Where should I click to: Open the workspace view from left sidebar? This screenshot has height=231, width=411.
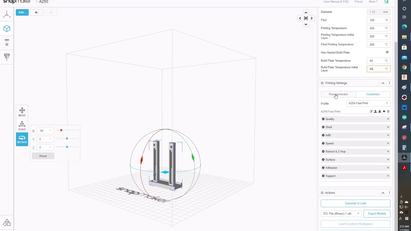[7, 14]
